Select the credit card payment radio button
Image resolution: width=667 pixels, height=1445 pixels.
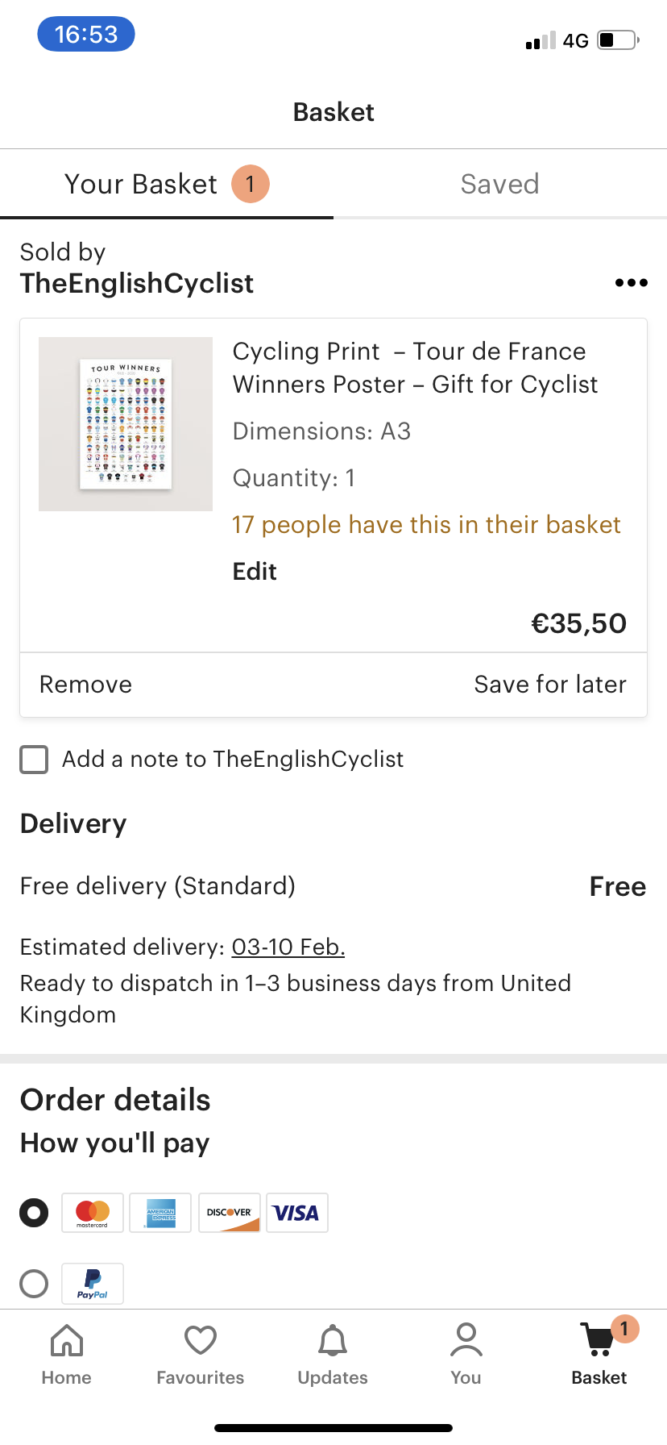click(33, 1212)
